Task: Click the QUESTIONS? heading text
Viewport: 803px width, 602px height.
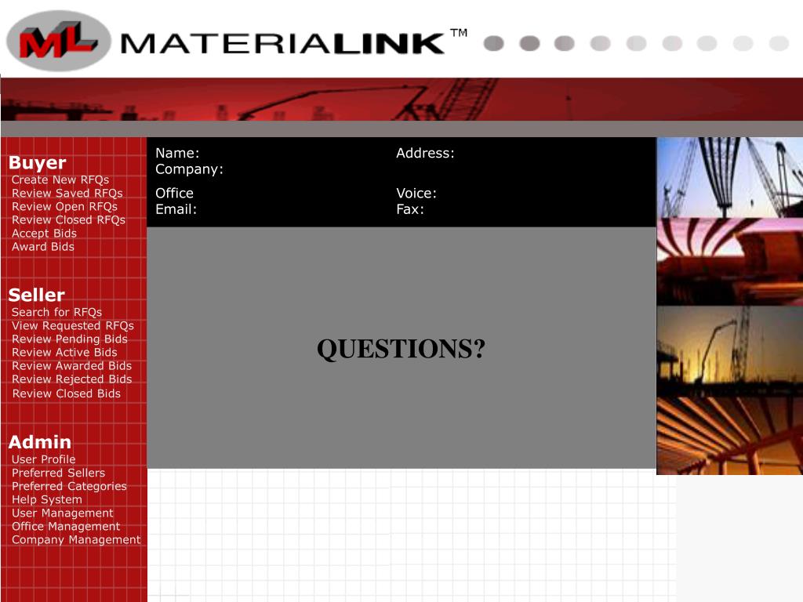Action: (x=401, y=349)
